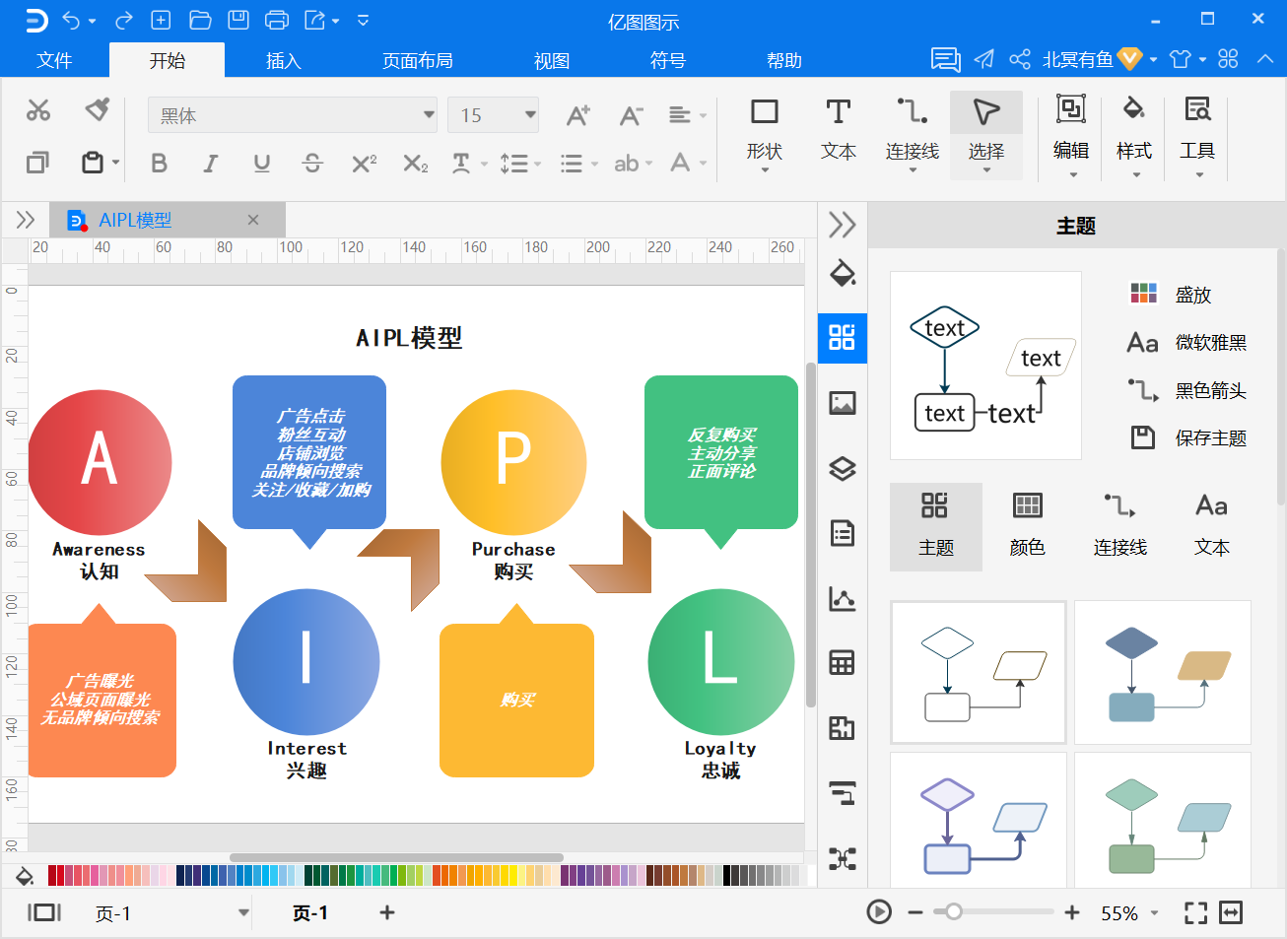Click the fit-to-page icon in status bar

(1195, 913)
